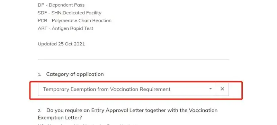
Task: Open the Temporary Exemption from Vaccination Requirement dropdown
Action: pos(127,89)
